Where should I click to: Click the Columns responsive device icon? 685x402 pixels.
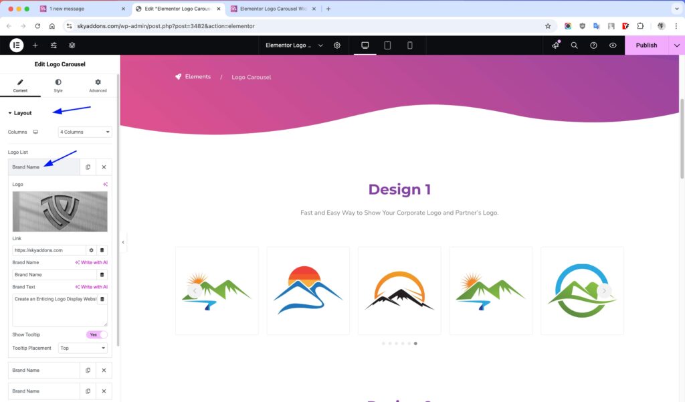35,132
